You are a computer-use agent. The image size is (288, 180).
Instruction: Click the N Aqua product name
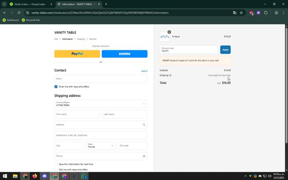click(x=176, y=36)
